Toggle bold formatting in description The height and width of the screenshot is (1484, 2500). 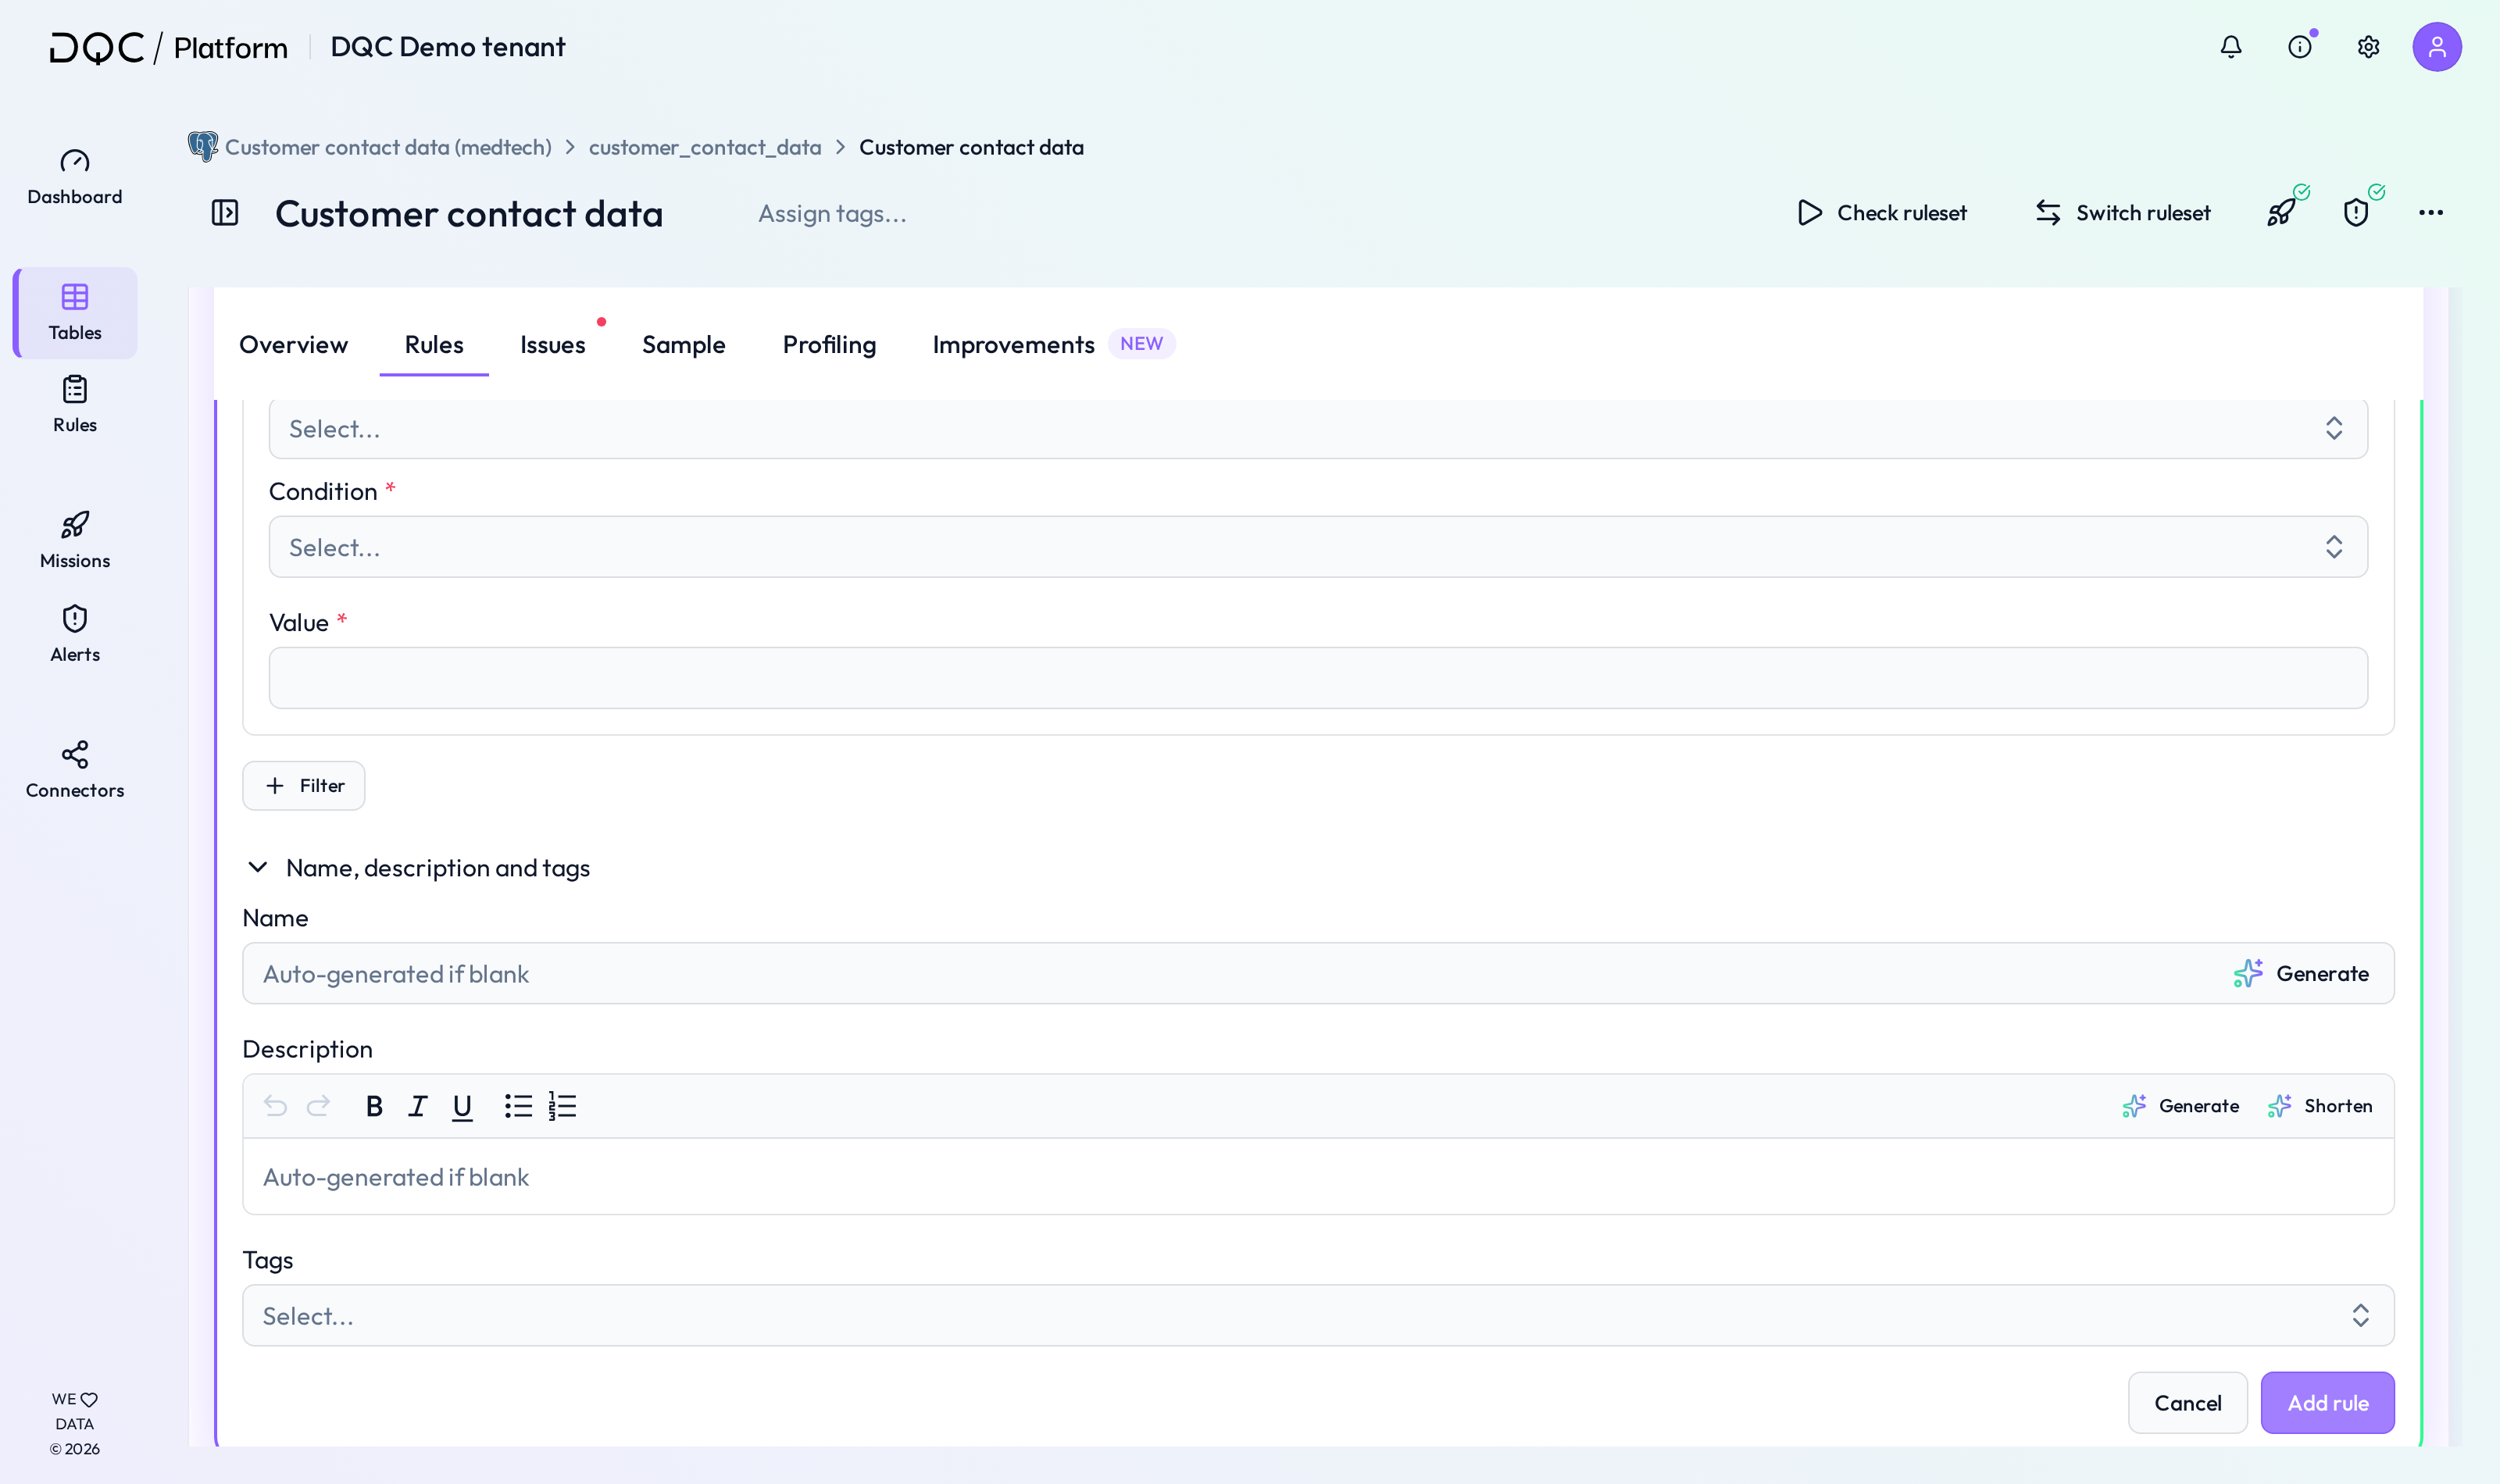[x=374, y=1106]
